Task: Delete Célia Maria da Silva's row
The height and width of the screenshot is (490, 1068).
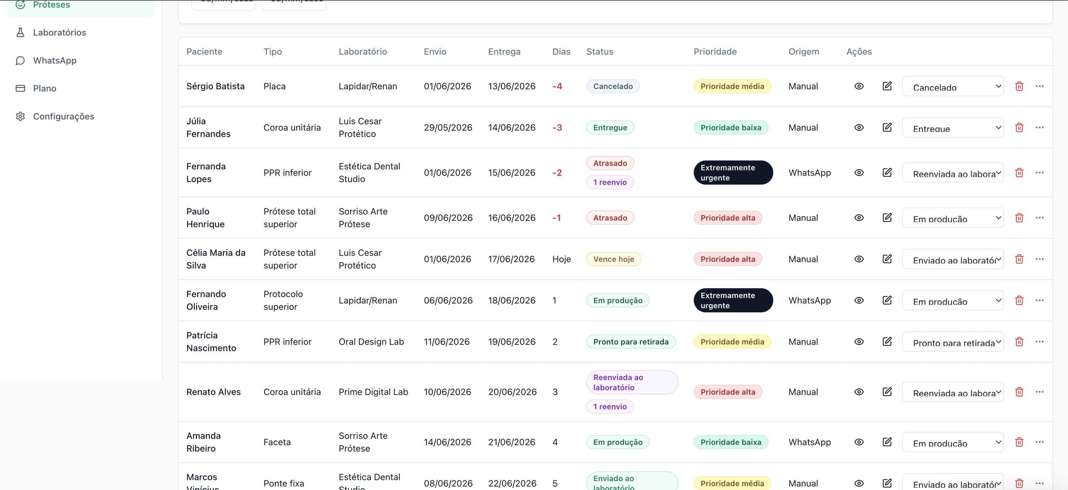Action: pos(1019,259)
